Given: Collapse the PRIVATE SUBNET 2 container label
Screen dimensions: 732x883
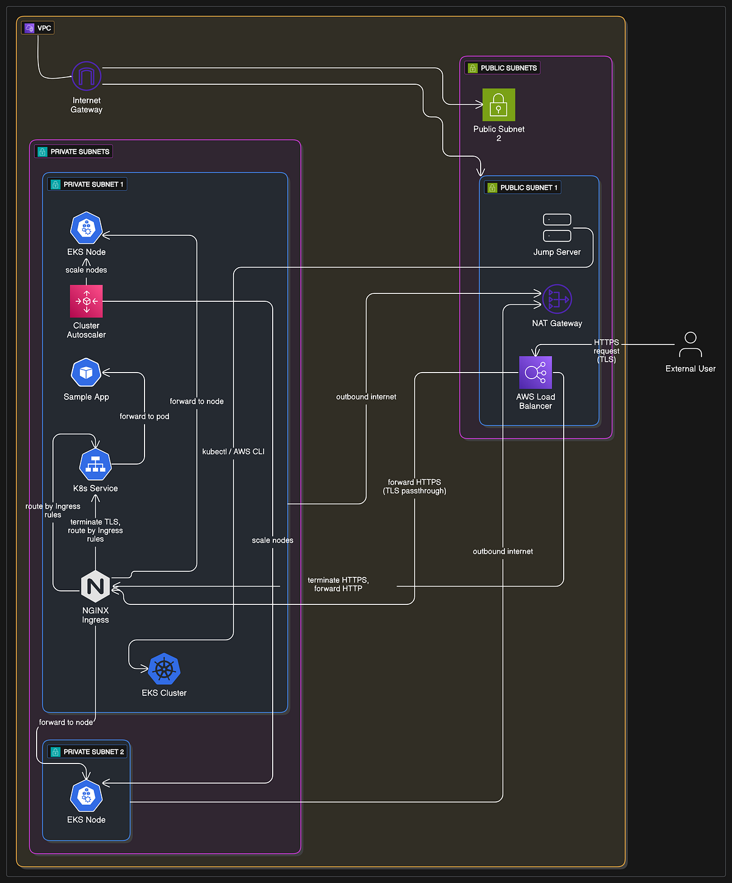Looking at the screenshot, I should [x=87, y=751].
